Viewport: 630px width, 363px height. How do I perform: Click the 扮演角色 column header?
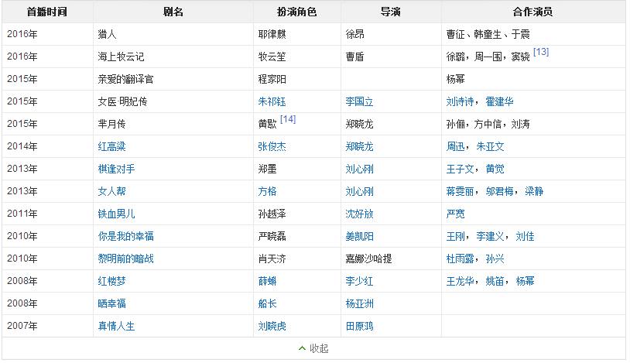pos(297,12)
